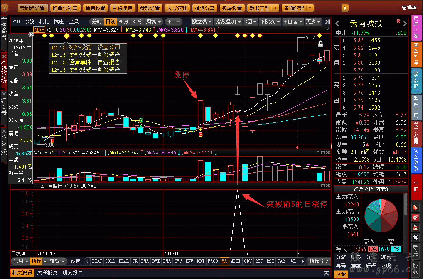Switch chart to 60分 period
The width and height of the screenshot is (423, 279).
pyautogui.click(x=123, y=22)
